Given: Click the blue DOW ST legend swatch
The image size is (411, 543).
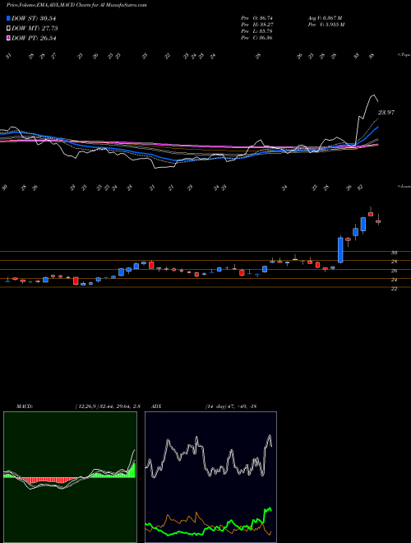Looking at the screenshot, I should click(8, 18).
